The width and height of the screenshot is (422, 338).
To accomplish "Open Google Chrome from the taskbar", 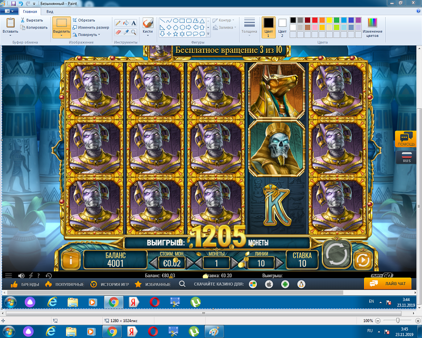I will pos(111,331).
